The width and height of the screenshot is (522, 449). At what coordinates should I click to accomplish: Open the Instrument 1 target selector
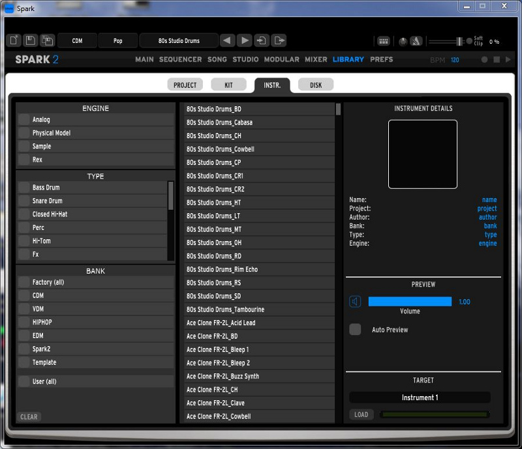(x=420, y=398)
